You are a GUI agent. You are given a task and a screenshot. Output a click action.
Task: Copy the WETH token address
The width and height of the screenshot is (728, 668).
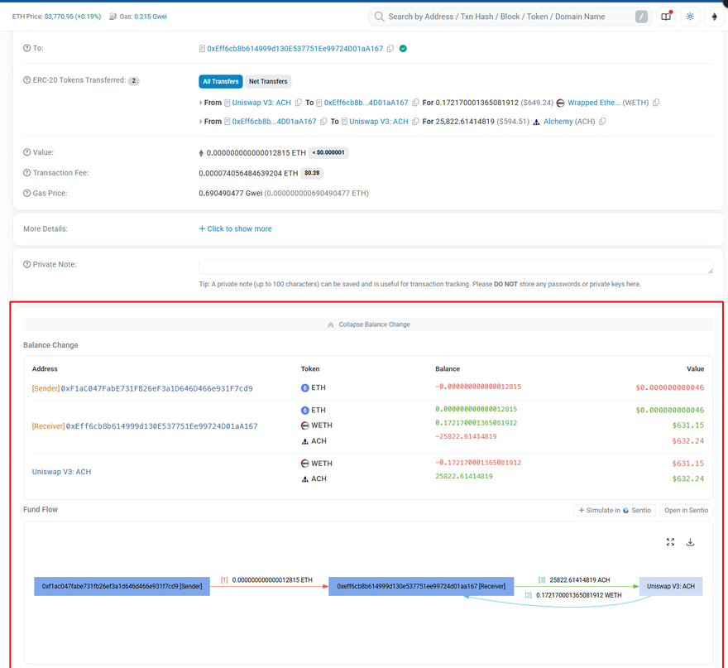click(656, 102)
